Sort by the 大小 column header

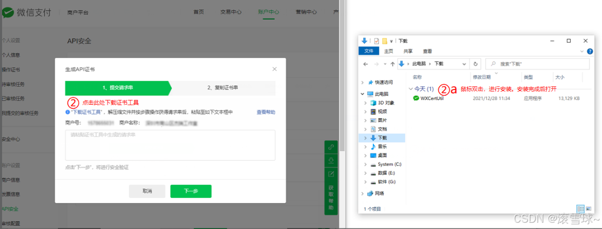559,77
